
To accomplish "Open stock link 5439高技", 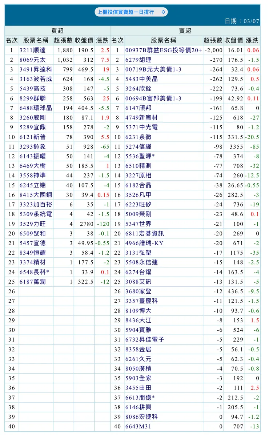I will 32,89.
